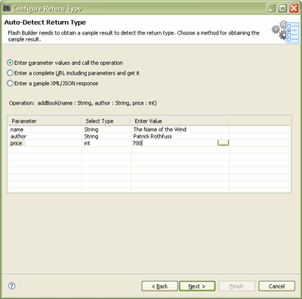Click the String type cell for name
This screenshot has width=302, height=299.
click(106, 130)
